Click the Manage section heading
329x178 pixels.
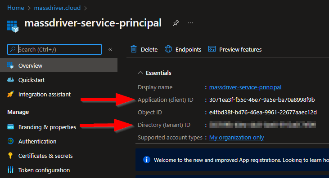[x=18, y=112]
